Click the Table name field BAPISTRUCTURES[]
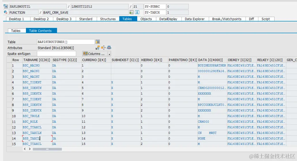 click(x=66, y=42)
